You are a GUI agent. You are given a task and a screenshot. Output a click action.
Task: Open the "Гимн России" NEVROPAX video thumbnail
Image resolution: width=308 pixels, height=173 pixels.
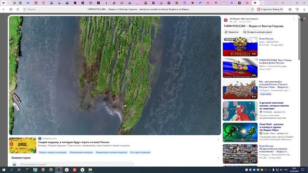[240, 47]
